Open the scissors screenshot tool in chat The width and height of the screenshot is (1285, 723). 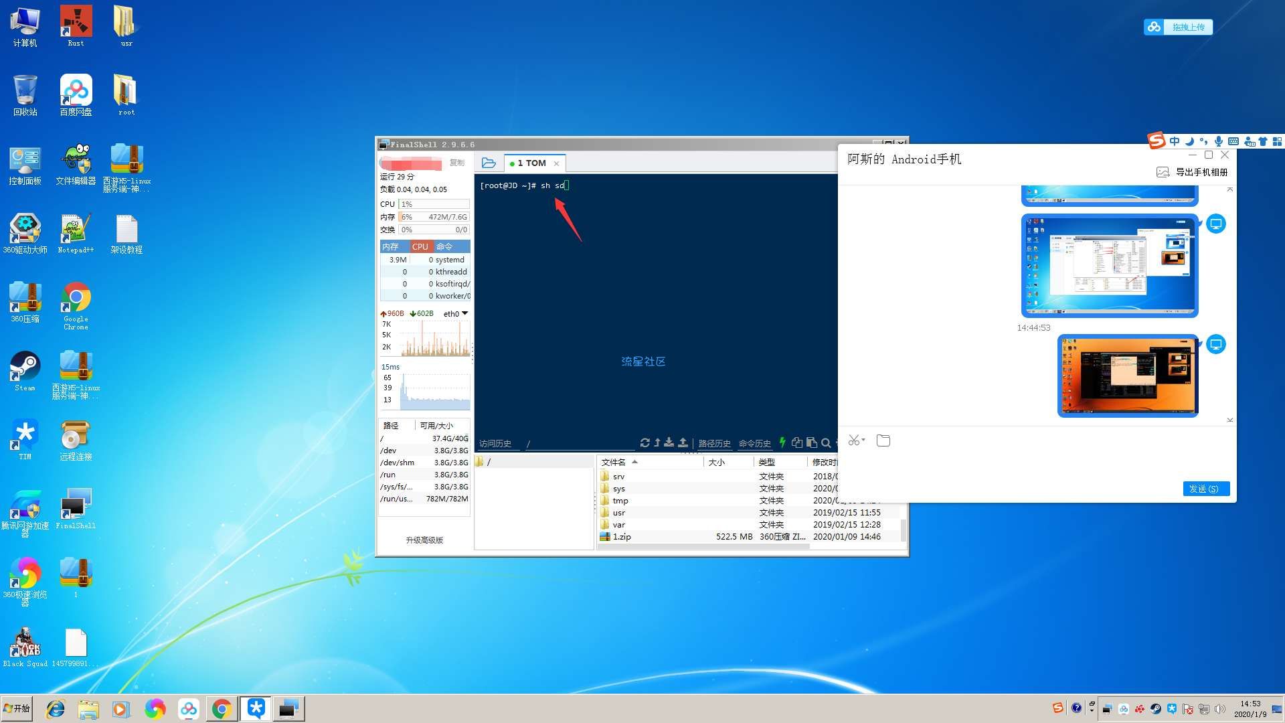853,440
